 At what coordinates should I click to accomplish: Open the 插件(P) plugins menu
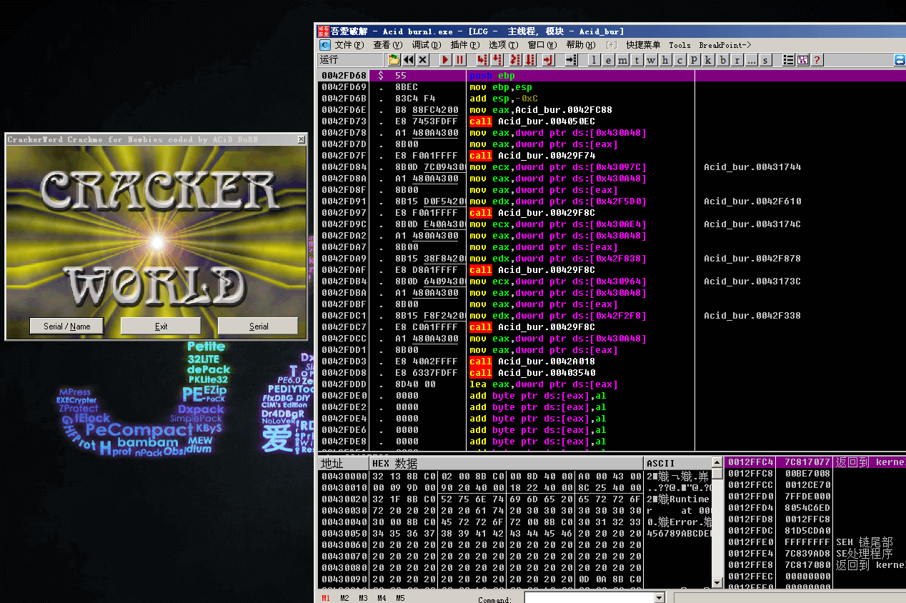(x=465, y=44)
